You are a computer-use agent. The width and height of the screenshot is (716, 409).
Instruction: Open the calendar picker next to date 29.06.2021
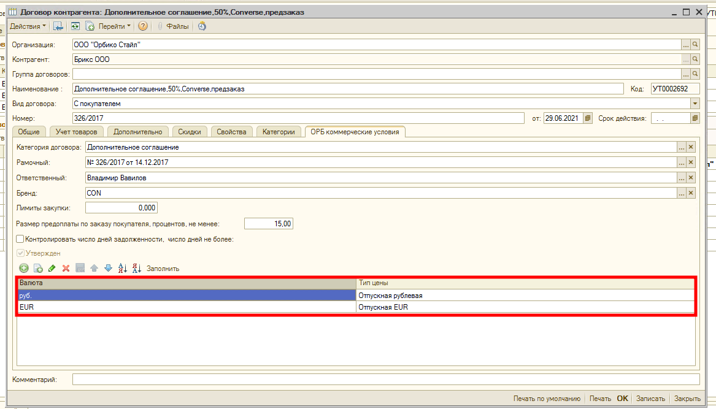(x=588, y=118)
